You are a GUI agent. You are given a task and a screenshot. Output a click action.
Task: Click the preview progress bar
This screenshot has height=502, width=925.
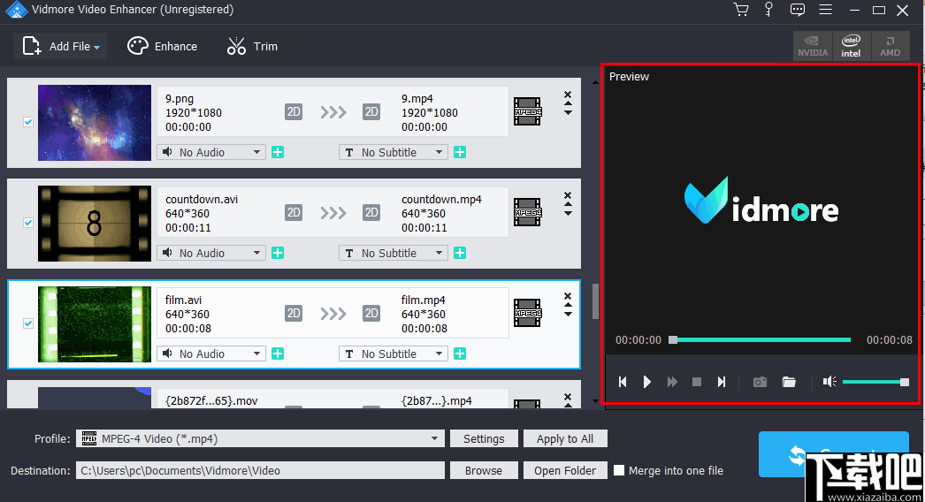click(760, 339)
